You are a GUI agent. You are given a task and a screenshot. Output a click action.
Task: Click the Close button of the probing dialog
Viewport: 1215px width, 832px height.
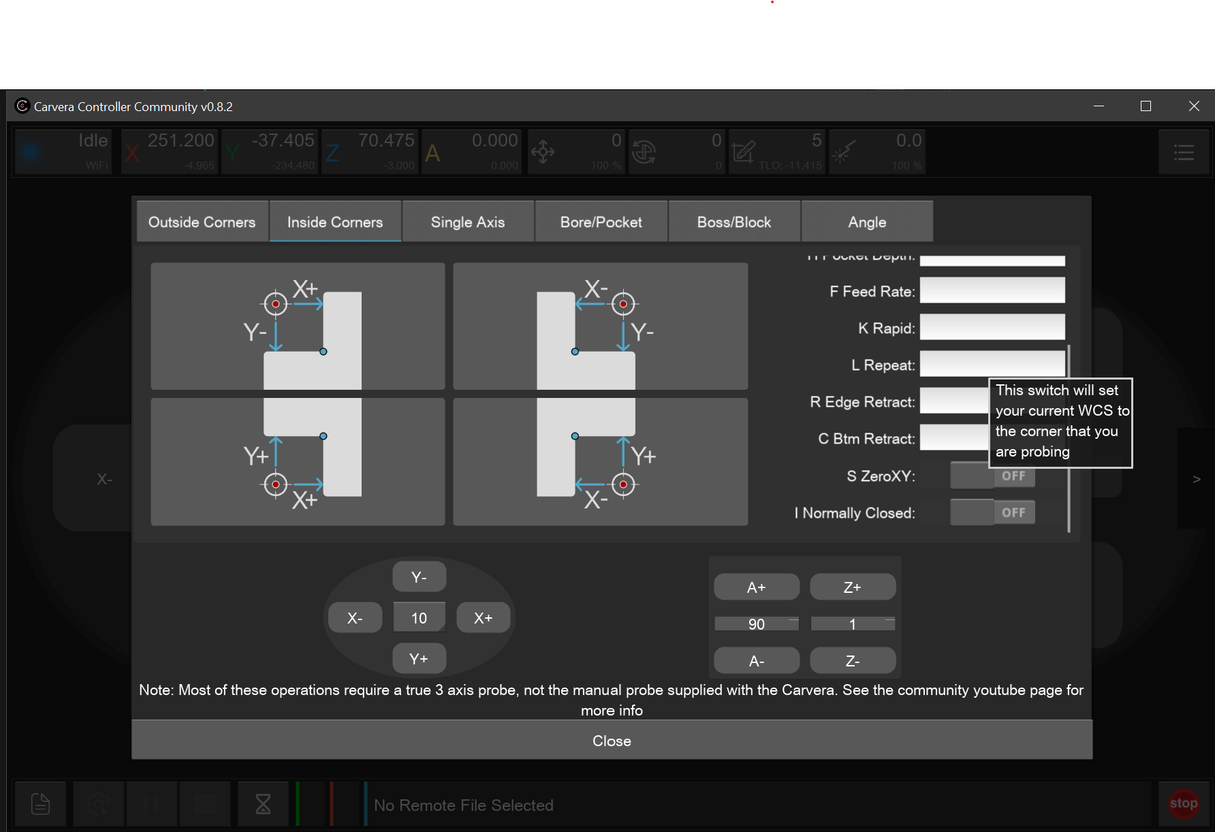[612, 741]
